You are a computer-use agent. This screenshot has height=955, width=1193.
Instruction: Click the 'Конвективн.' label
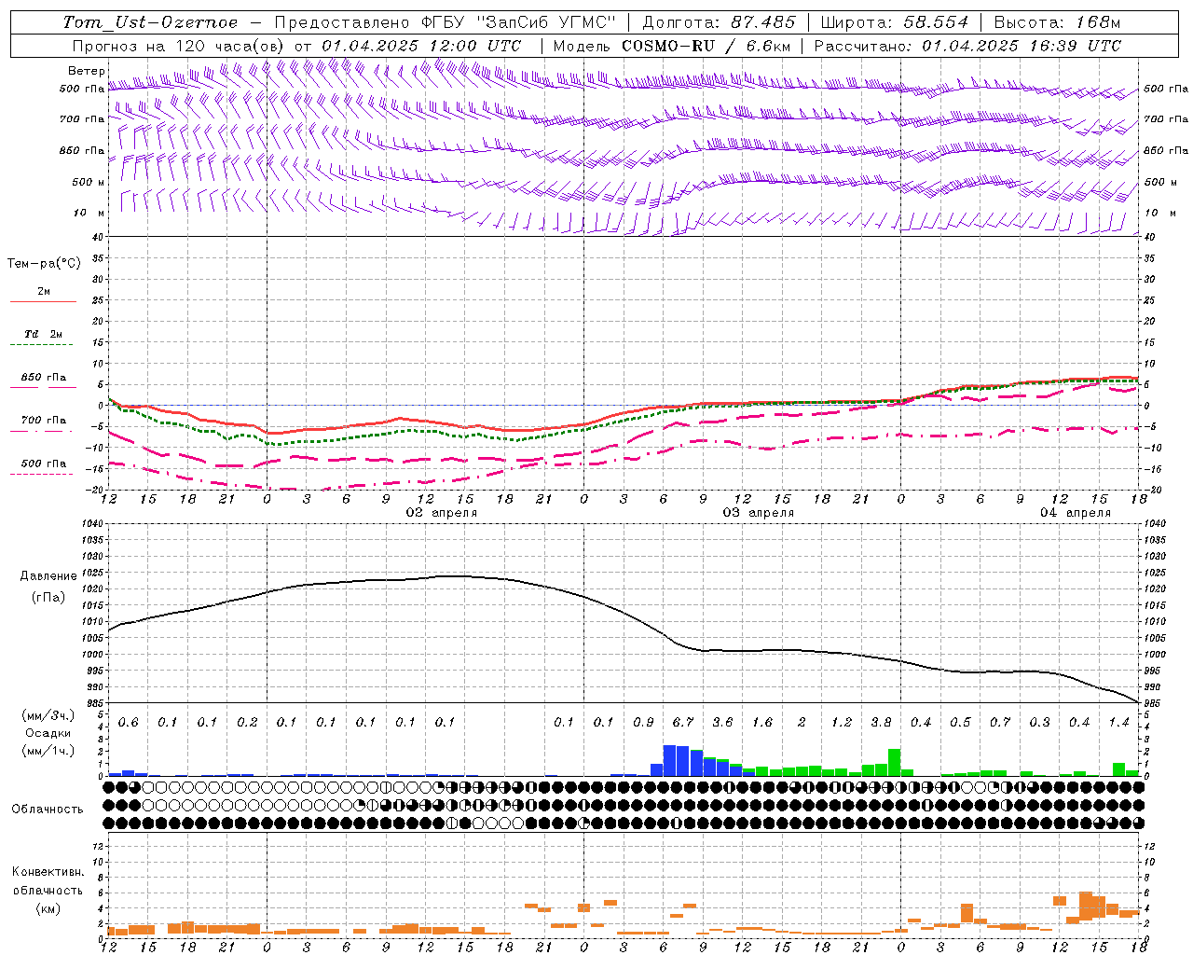(x=48, y=872)
